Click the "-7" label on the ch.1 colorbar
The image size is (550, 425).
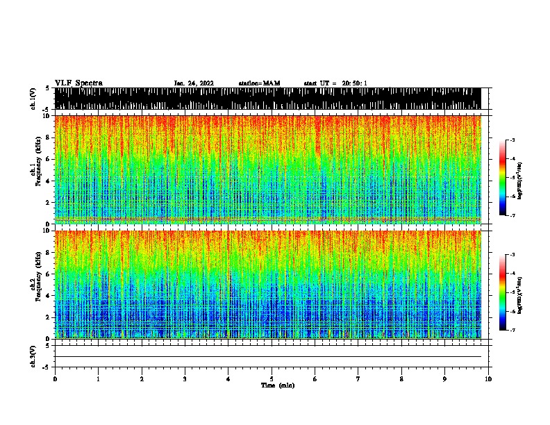512,215
